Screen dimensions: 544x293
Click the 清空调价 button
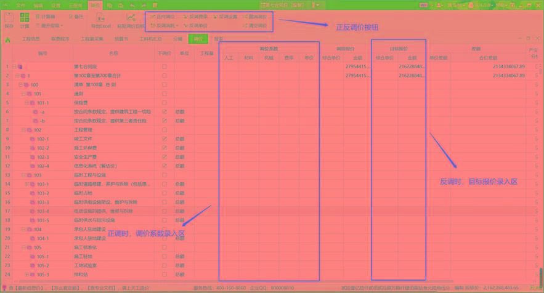255,25
